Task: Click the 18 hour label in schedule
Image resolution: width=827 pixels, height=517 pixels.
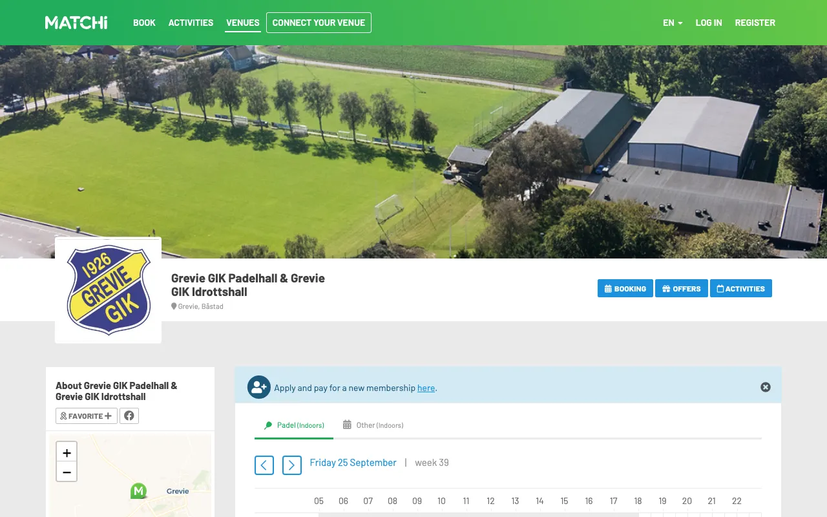Action: pyautogui.click(x=638, y=501)
